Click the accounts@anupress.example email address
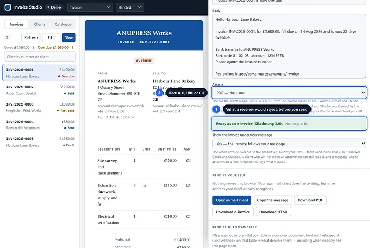The height and width of the screenshot is (248, 370). click(x=121, y=106)
